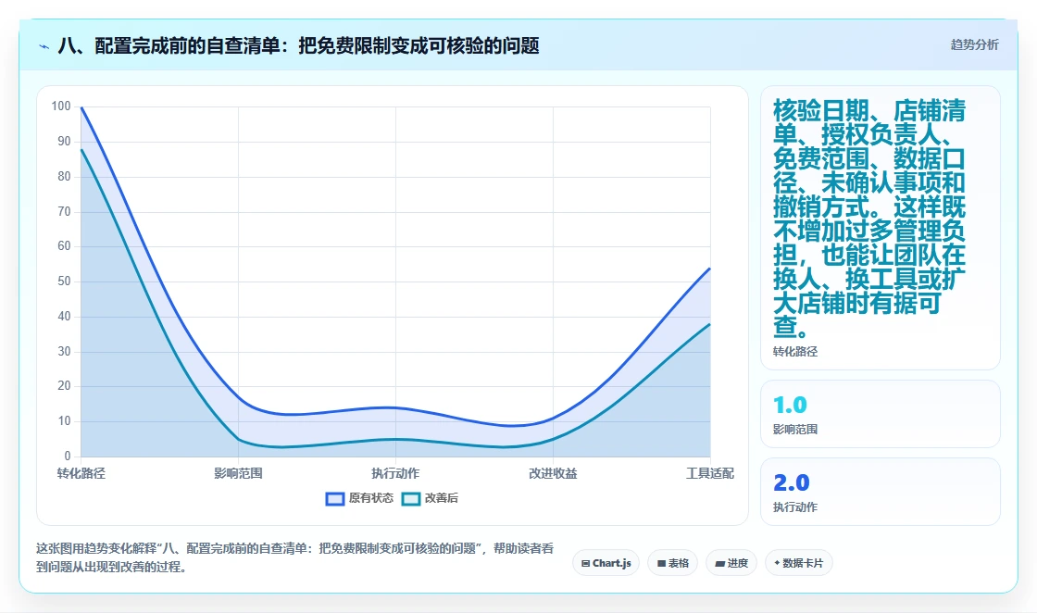Click the 50 y-axis value
The width and height of the screenshot is (1037, 613).
tap(64, 281)
